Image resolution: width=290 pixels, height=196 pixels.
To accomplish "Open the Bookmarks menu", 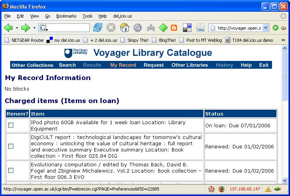I will point(66,16).
